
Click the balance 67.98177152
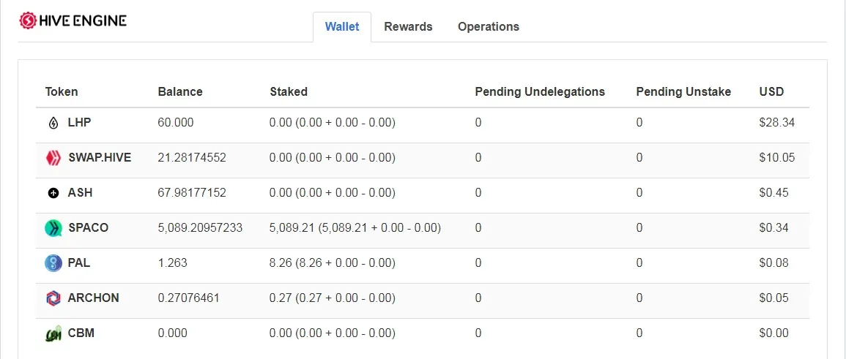pos(192,193)
